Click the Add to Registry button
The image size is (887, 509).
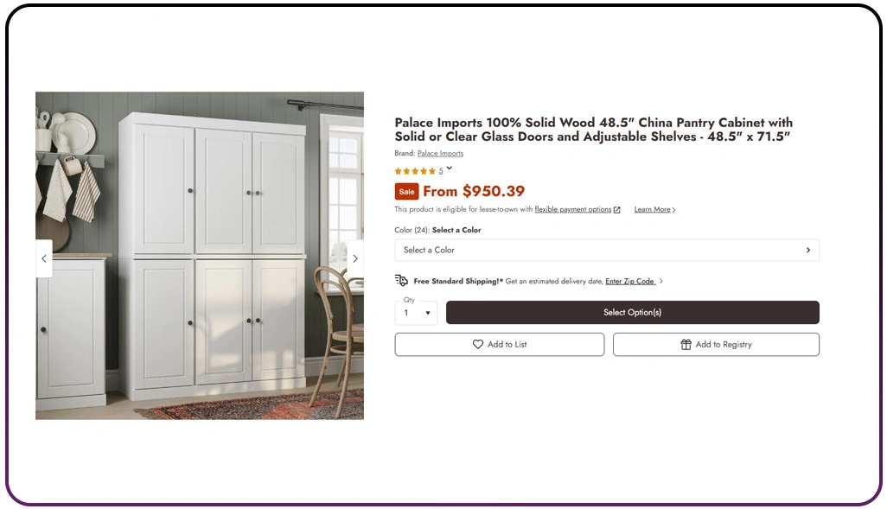(x=716, y=345)
